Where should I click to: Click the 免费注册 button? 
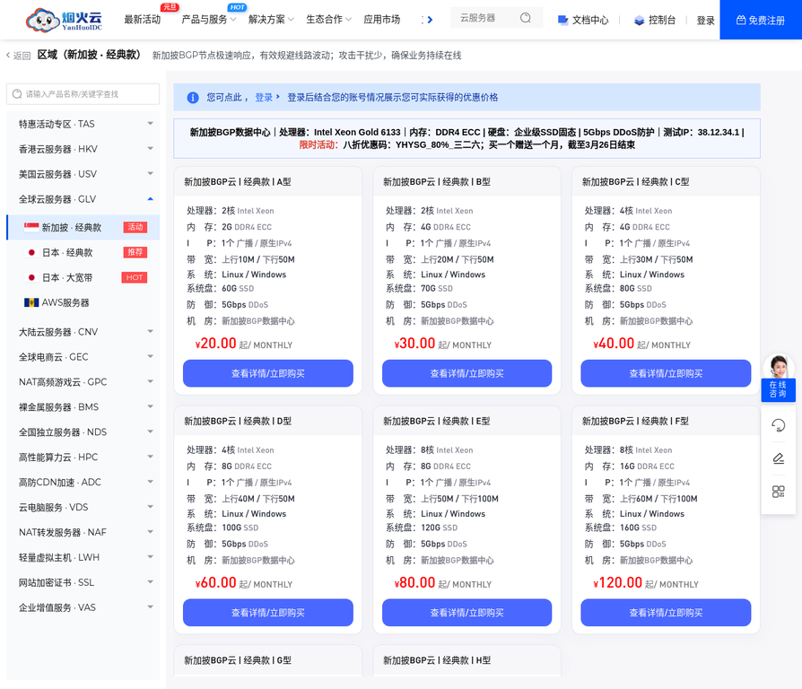coord(762,18)
